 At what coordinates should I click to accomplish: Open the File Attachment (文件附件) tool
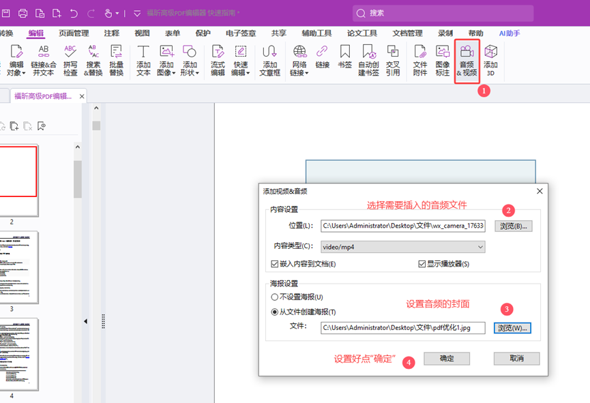(x=420, y=61)
